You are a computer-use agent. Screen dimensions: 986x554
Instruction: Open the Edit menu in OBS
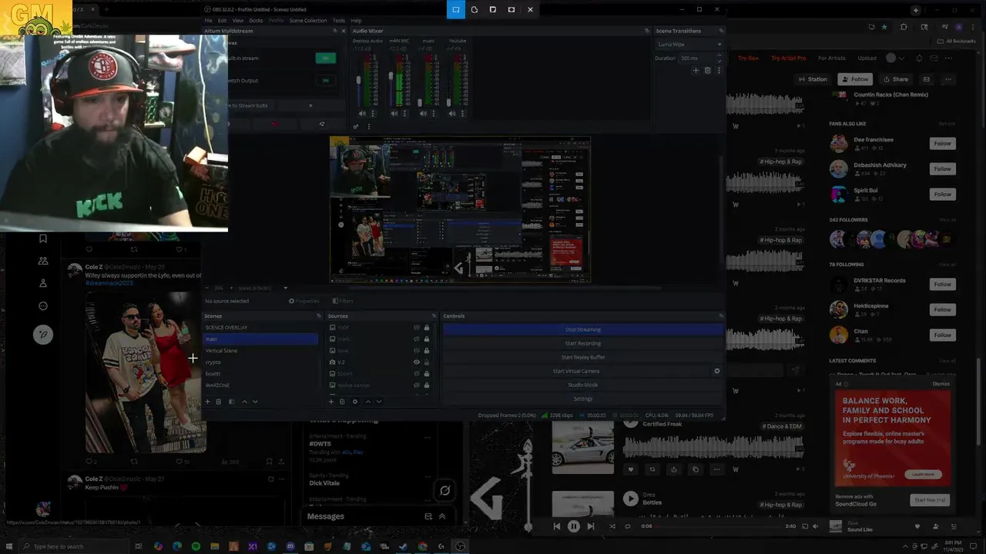[222, 21]
